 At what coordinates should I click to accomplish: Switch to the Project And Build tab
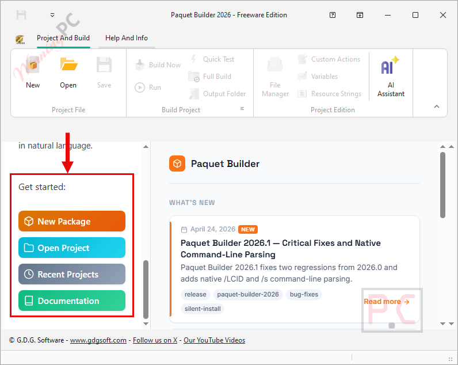(63, 38)
